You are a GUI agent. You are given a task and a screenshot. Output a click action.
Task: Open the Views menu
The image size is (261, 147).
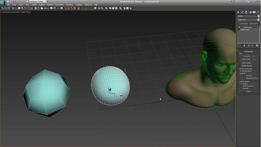(27, 5)
